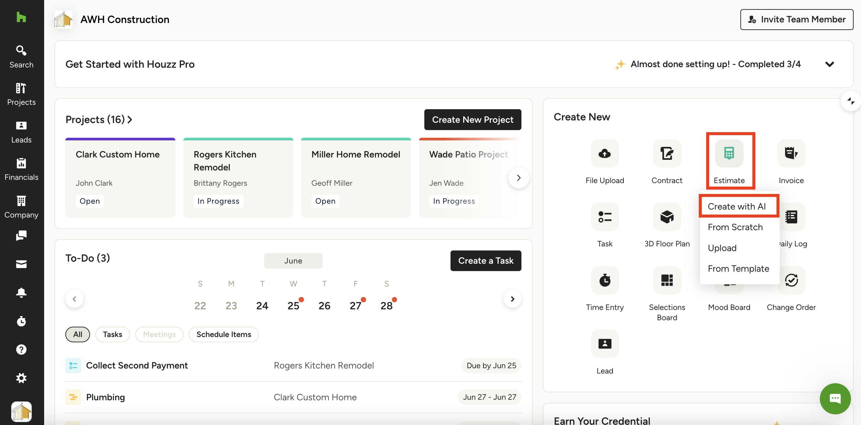861x425 pixels.
Task: Open the June month selector
Action: pos(293,260)
